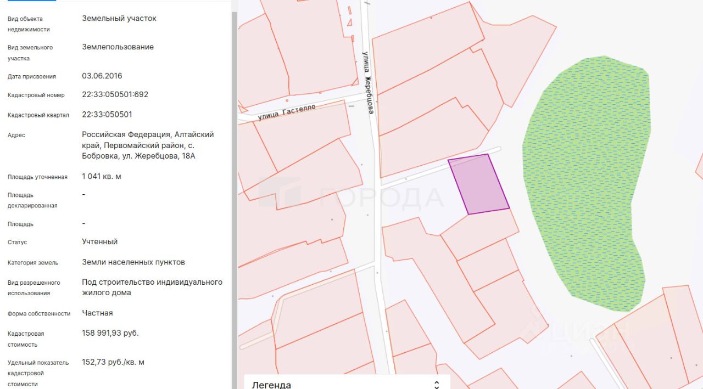Viewport: 703px width, 389px height.
Task: Click the Земли населенных пунктов value
Action: (x=133, y=262)
